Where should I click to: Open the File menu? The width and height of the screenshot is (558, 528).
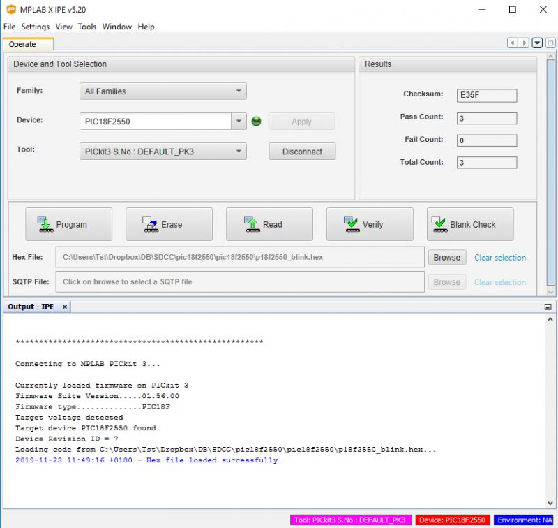[9, 27]
